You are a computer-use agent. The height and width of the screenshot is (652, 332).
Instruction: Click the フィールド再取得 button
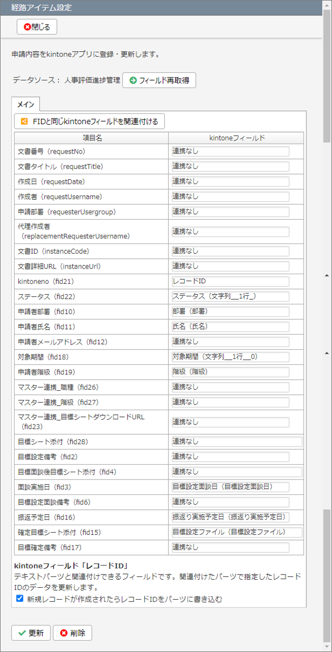(x=159, y=80)
